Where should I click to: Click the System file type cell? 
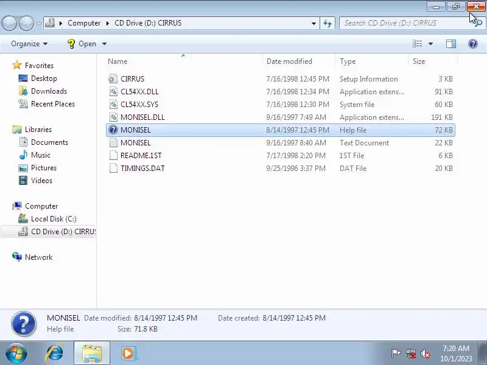[x=357, y=104]
